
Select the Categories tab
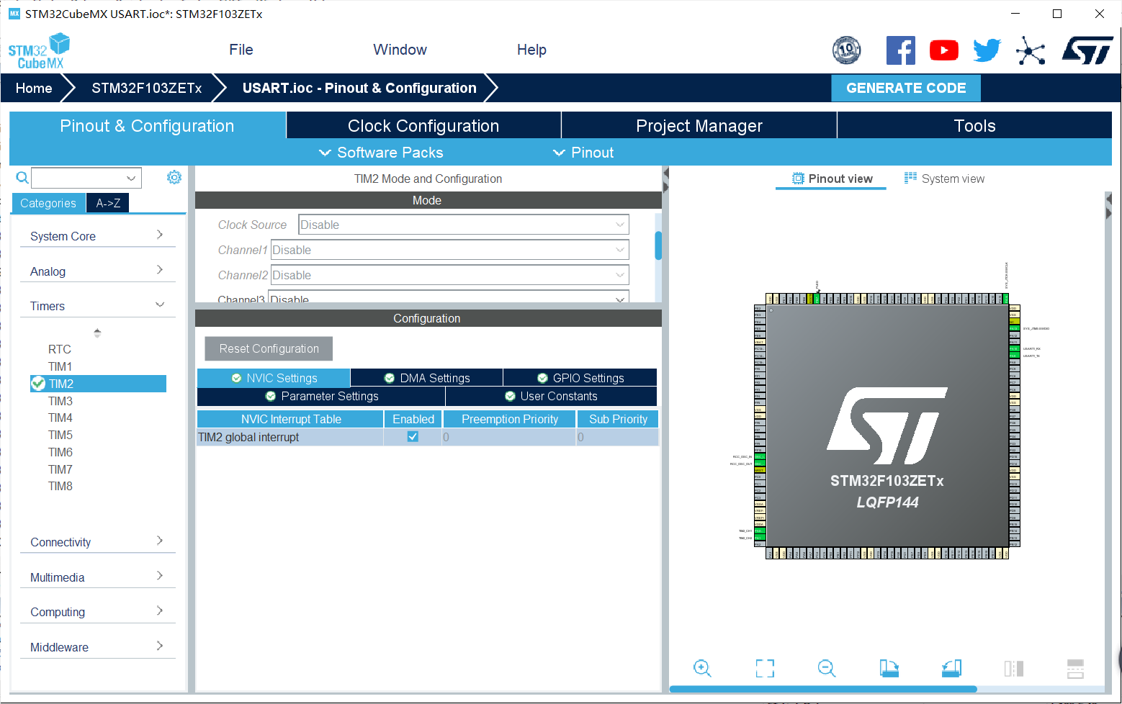click(48, 203)
